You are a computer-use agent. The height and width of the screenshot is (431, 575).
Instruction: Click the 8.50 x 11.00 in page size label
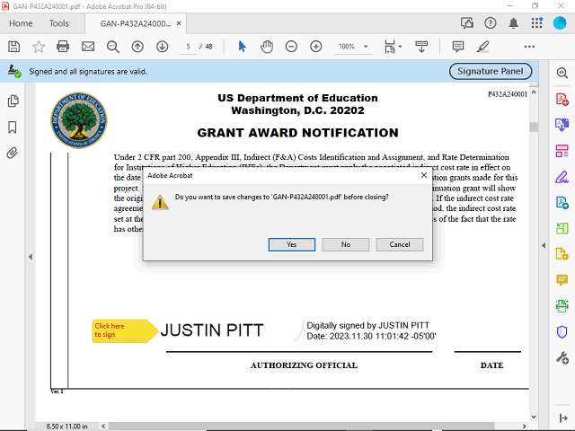[66, 427]
